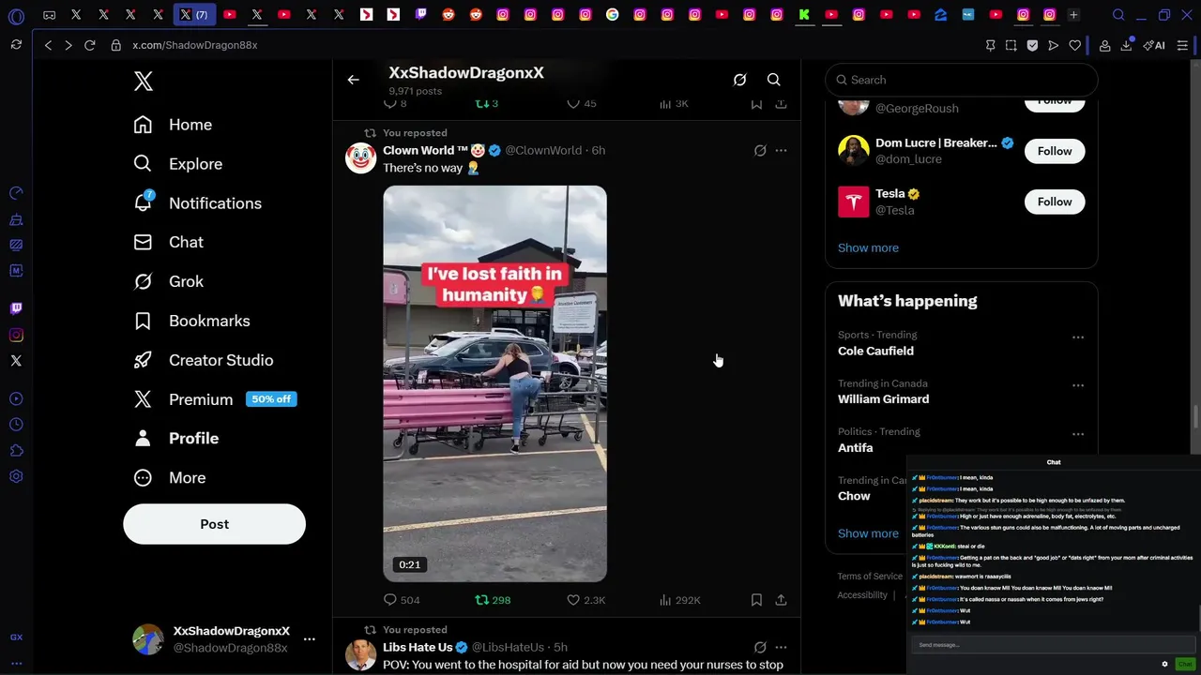Click the address bar URL
This screenshot has height=675, width=1201.
point(194,45)
